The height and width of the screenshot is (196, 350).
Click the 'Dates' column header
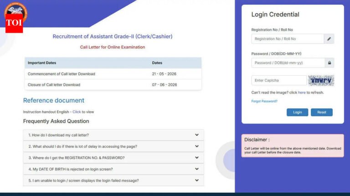[x=157, y=63]
